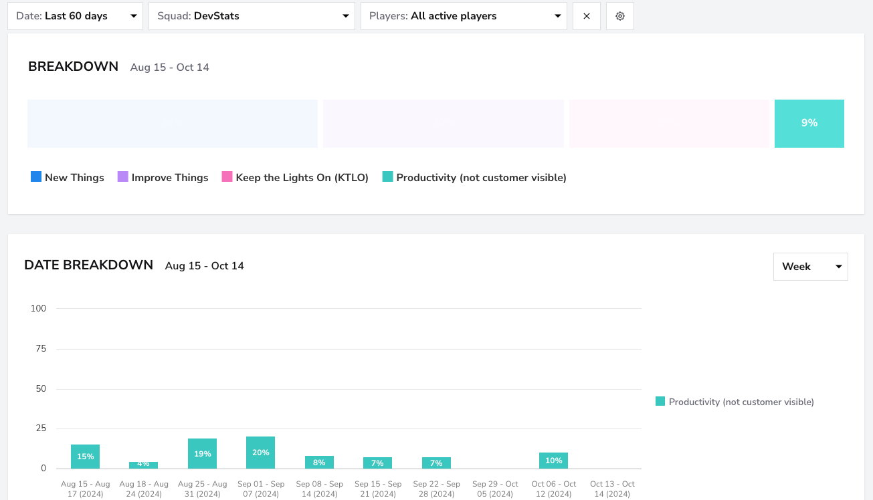Click the 20% bar for Sep 01 week
Screen dimensions: 873x500
[261, 453]
